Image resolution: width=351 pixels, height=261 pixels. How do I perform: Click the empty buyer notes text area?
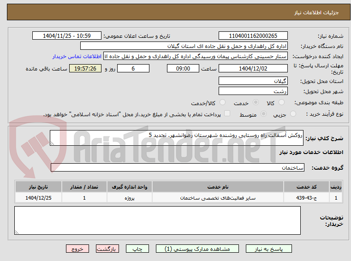coord(157,220)
